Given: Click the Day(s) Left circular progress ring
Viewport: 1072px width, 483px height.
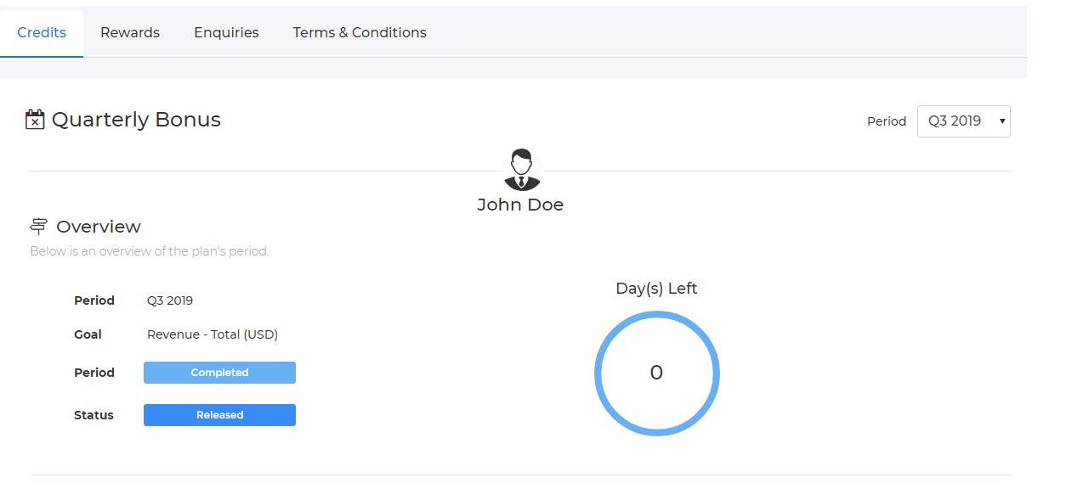Looking at the screenshot, I should [x=656, y=373].
